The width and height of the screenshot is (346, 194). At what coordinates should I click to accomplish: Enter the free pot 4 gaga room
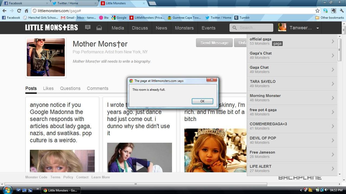coord(292,112)
